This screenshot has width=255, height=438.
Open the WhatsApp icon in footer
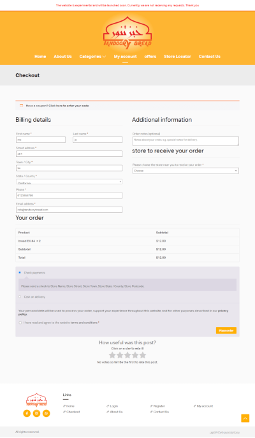point(47,413)
